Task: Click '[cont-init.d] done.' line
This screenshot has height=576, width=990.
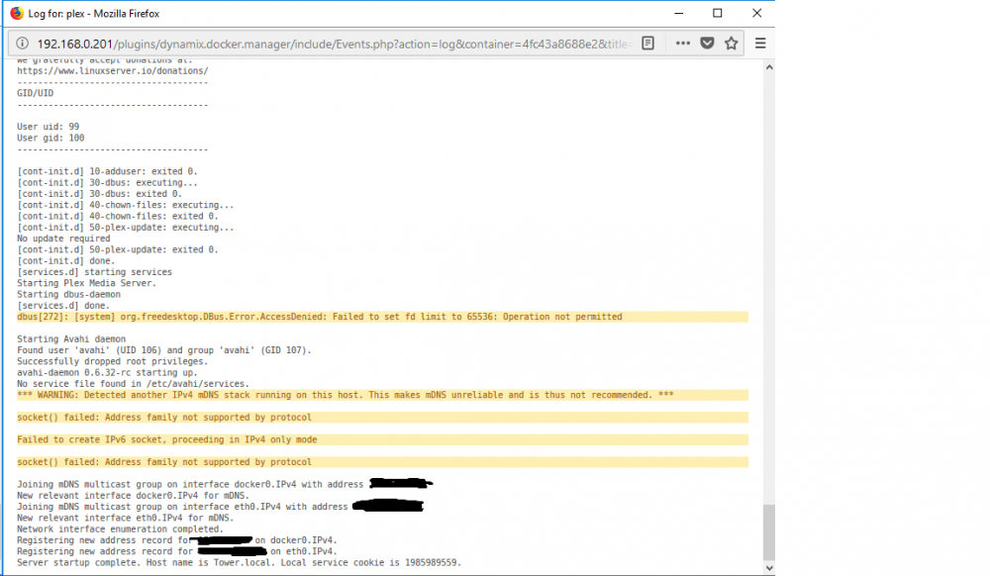Action: coord(66,261)
